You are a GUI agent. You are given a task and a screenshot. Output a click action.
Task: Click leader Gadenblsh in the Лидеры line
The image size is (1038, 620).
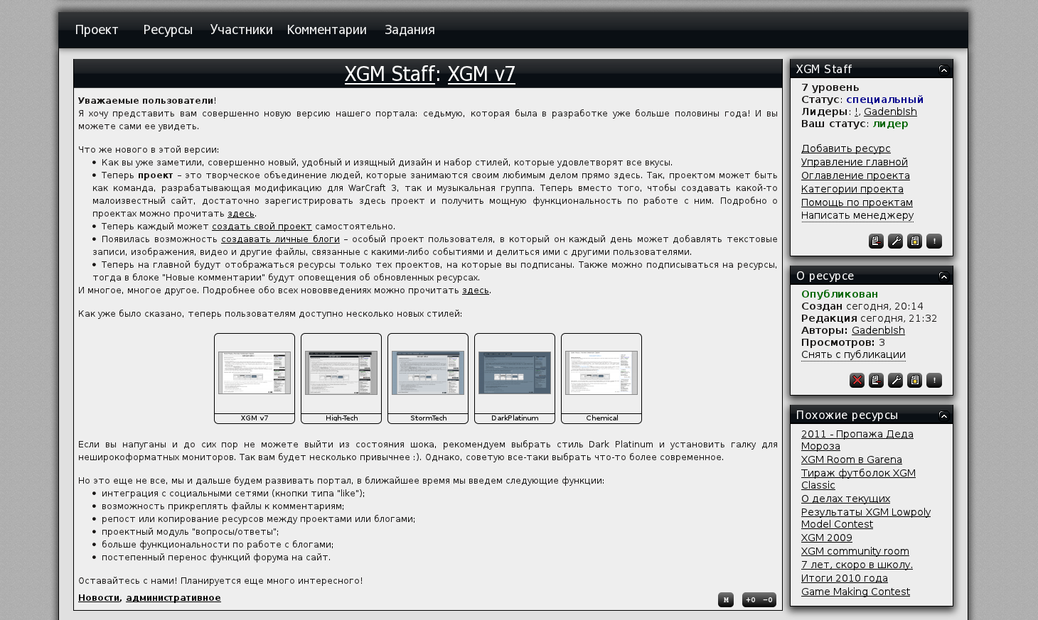890,112
